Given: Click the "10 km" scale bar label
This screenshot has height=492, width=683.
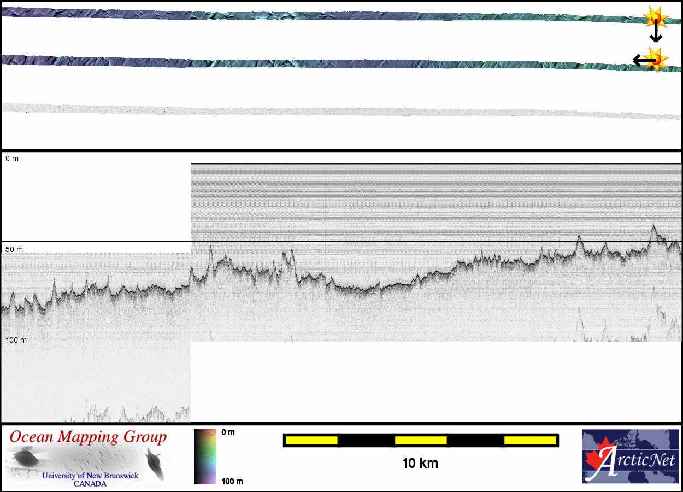Looking at the screenshot, I should (420, 464).
